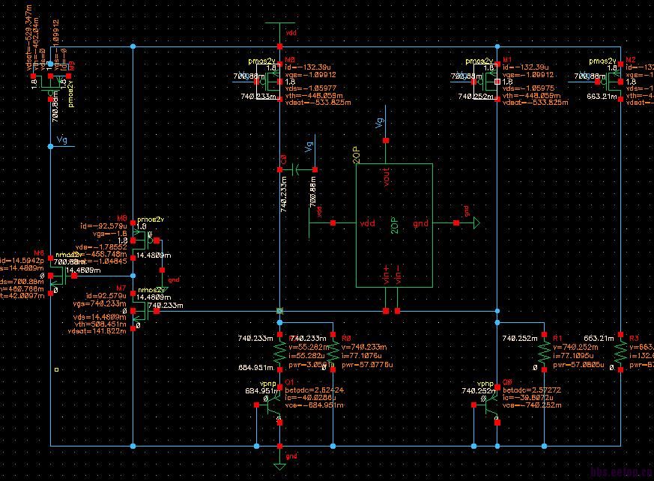This screenshot has height=481, width=654.
Task: Click the Q1 'ic=-40.0286u' annotation
Action: coord(311,398)
